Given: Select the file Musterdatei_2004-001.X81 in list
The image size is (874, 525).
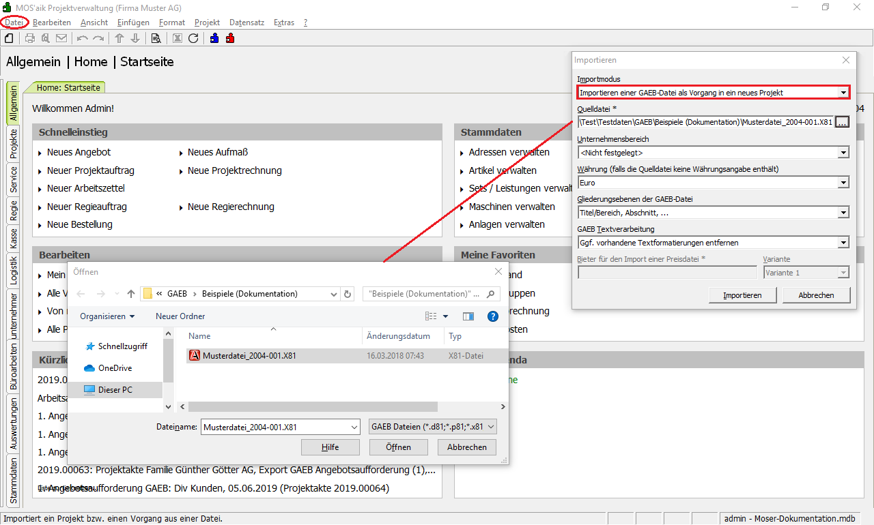Looking at the screenshot, I should point(249,355).
